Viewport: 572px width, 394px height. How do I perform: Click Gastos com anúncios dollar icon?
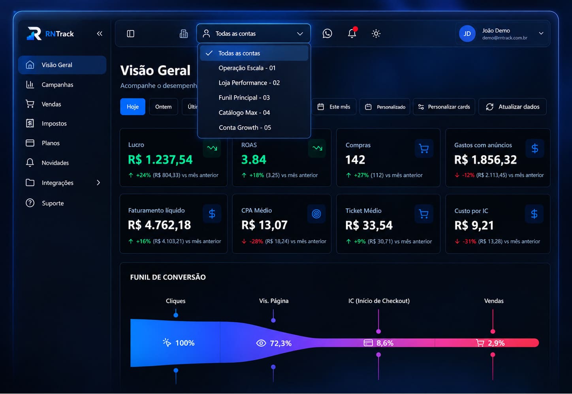[535, 148]
